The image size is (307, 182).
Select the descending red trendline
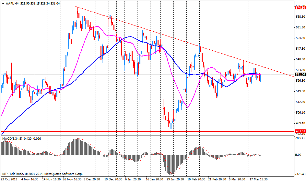click(184, 42)
